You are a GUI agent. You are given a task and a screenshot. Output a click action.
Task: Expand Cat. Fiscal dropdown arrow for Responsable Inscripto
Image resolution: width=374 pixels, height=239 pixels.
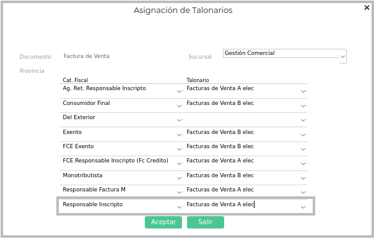(180, 207)
